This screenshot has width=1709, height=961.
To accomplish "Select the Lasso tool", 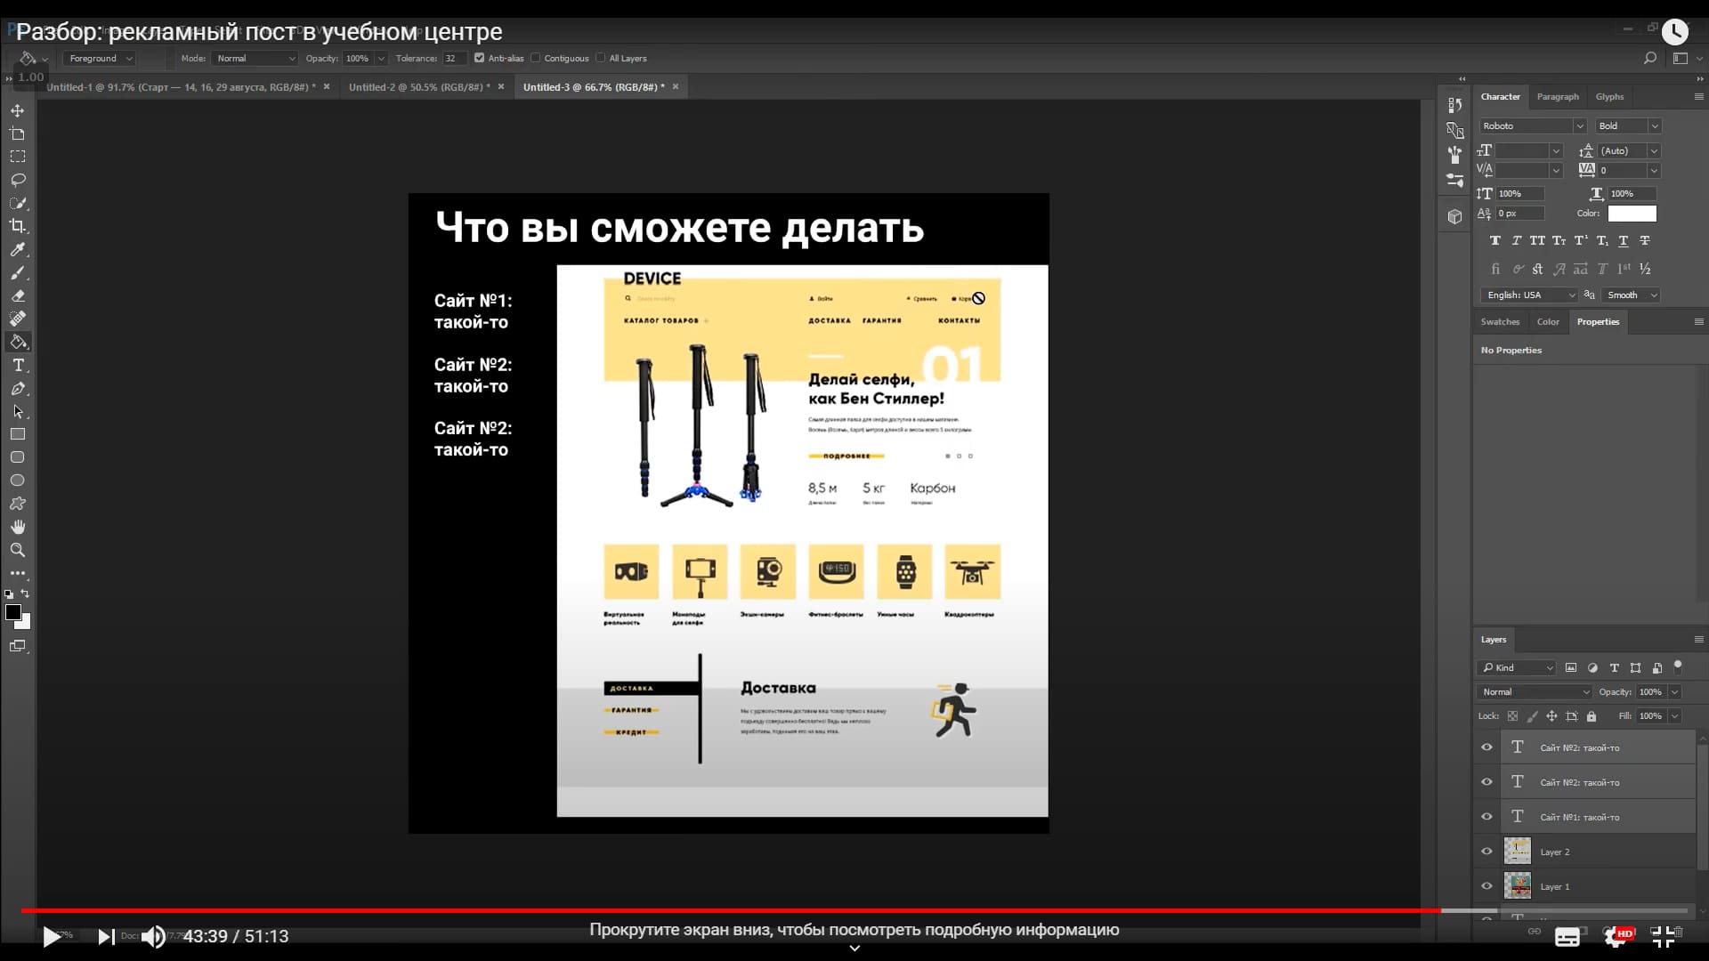I will pyautogui.click(x=17, y=180).
